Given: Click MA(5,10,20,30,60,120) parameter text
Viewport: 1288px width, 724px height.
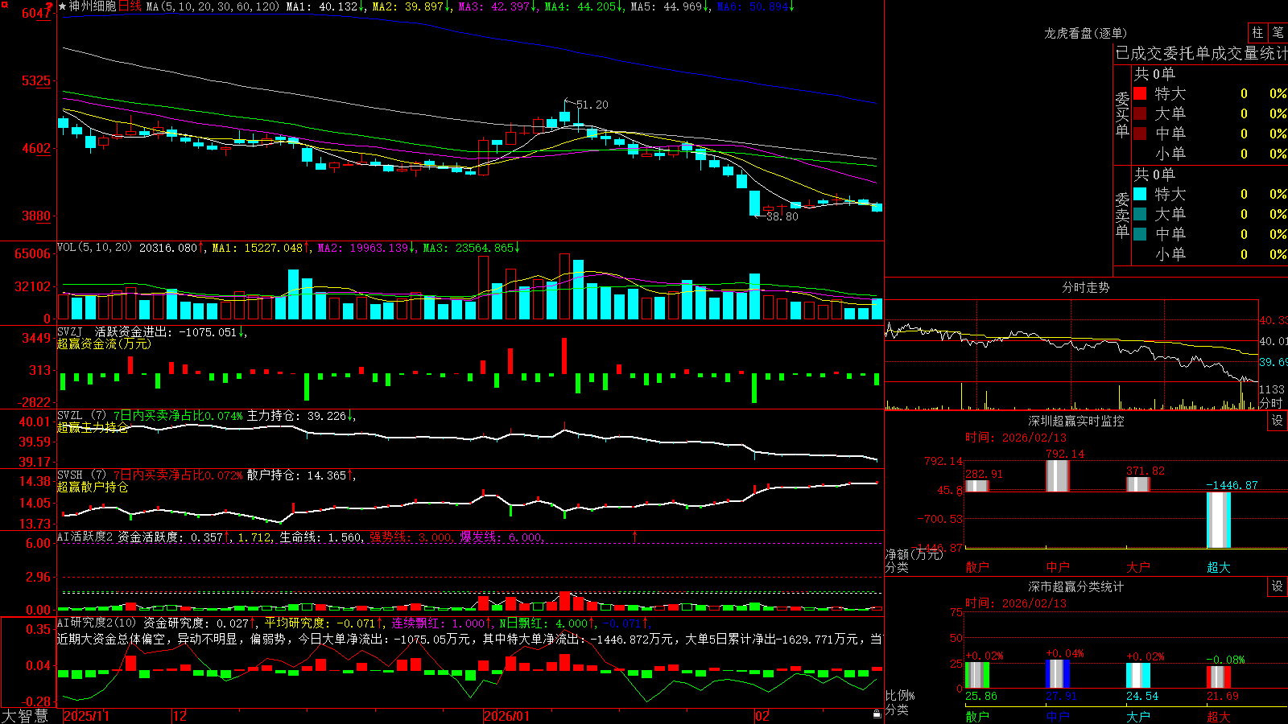Looking at the screenshot, I should (x=213, y=6).
